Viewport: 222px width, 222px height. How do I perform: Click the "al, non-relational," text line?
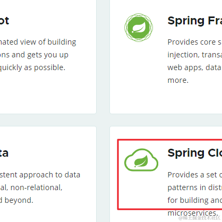click(31, 187)
